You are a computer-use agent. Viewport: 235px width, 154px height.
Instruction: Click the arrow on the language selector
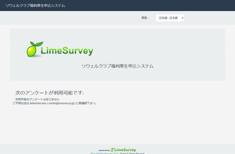[x=182, y=18]
